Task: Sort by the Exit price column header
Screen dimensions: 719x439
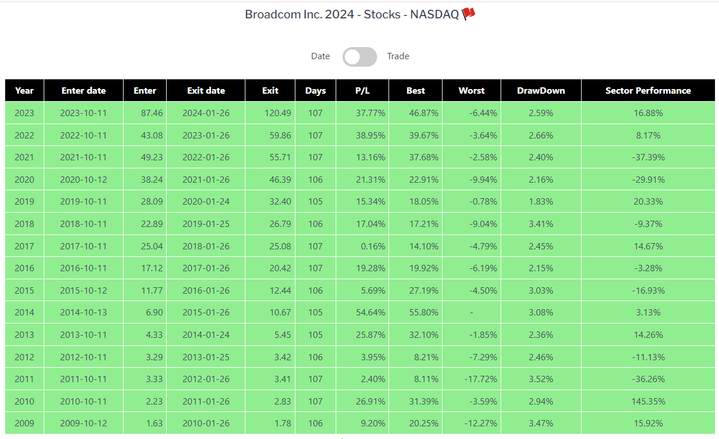Action: (270, 91)
